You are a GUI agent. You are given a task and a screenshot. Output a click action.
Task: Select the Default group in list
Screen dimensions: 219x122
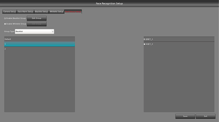[x=39, y=39]
